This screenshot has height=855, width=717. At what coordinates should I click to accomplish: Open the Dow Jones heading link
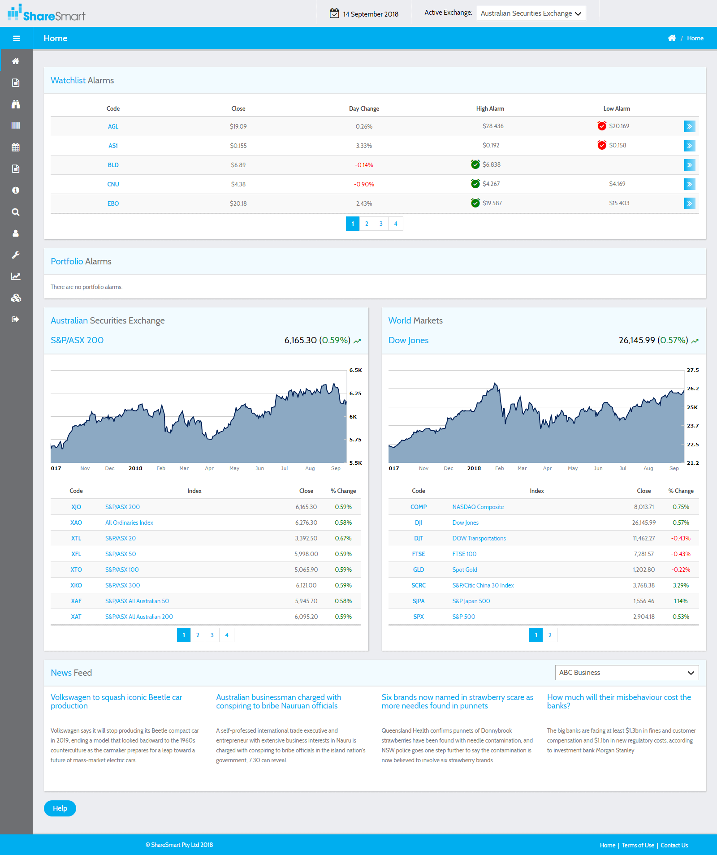[408, 340]
